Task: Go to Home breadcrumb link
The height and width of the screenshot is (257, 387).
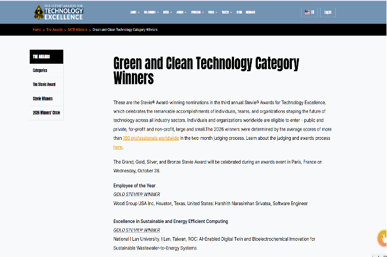Action: [x=37, y=30]
